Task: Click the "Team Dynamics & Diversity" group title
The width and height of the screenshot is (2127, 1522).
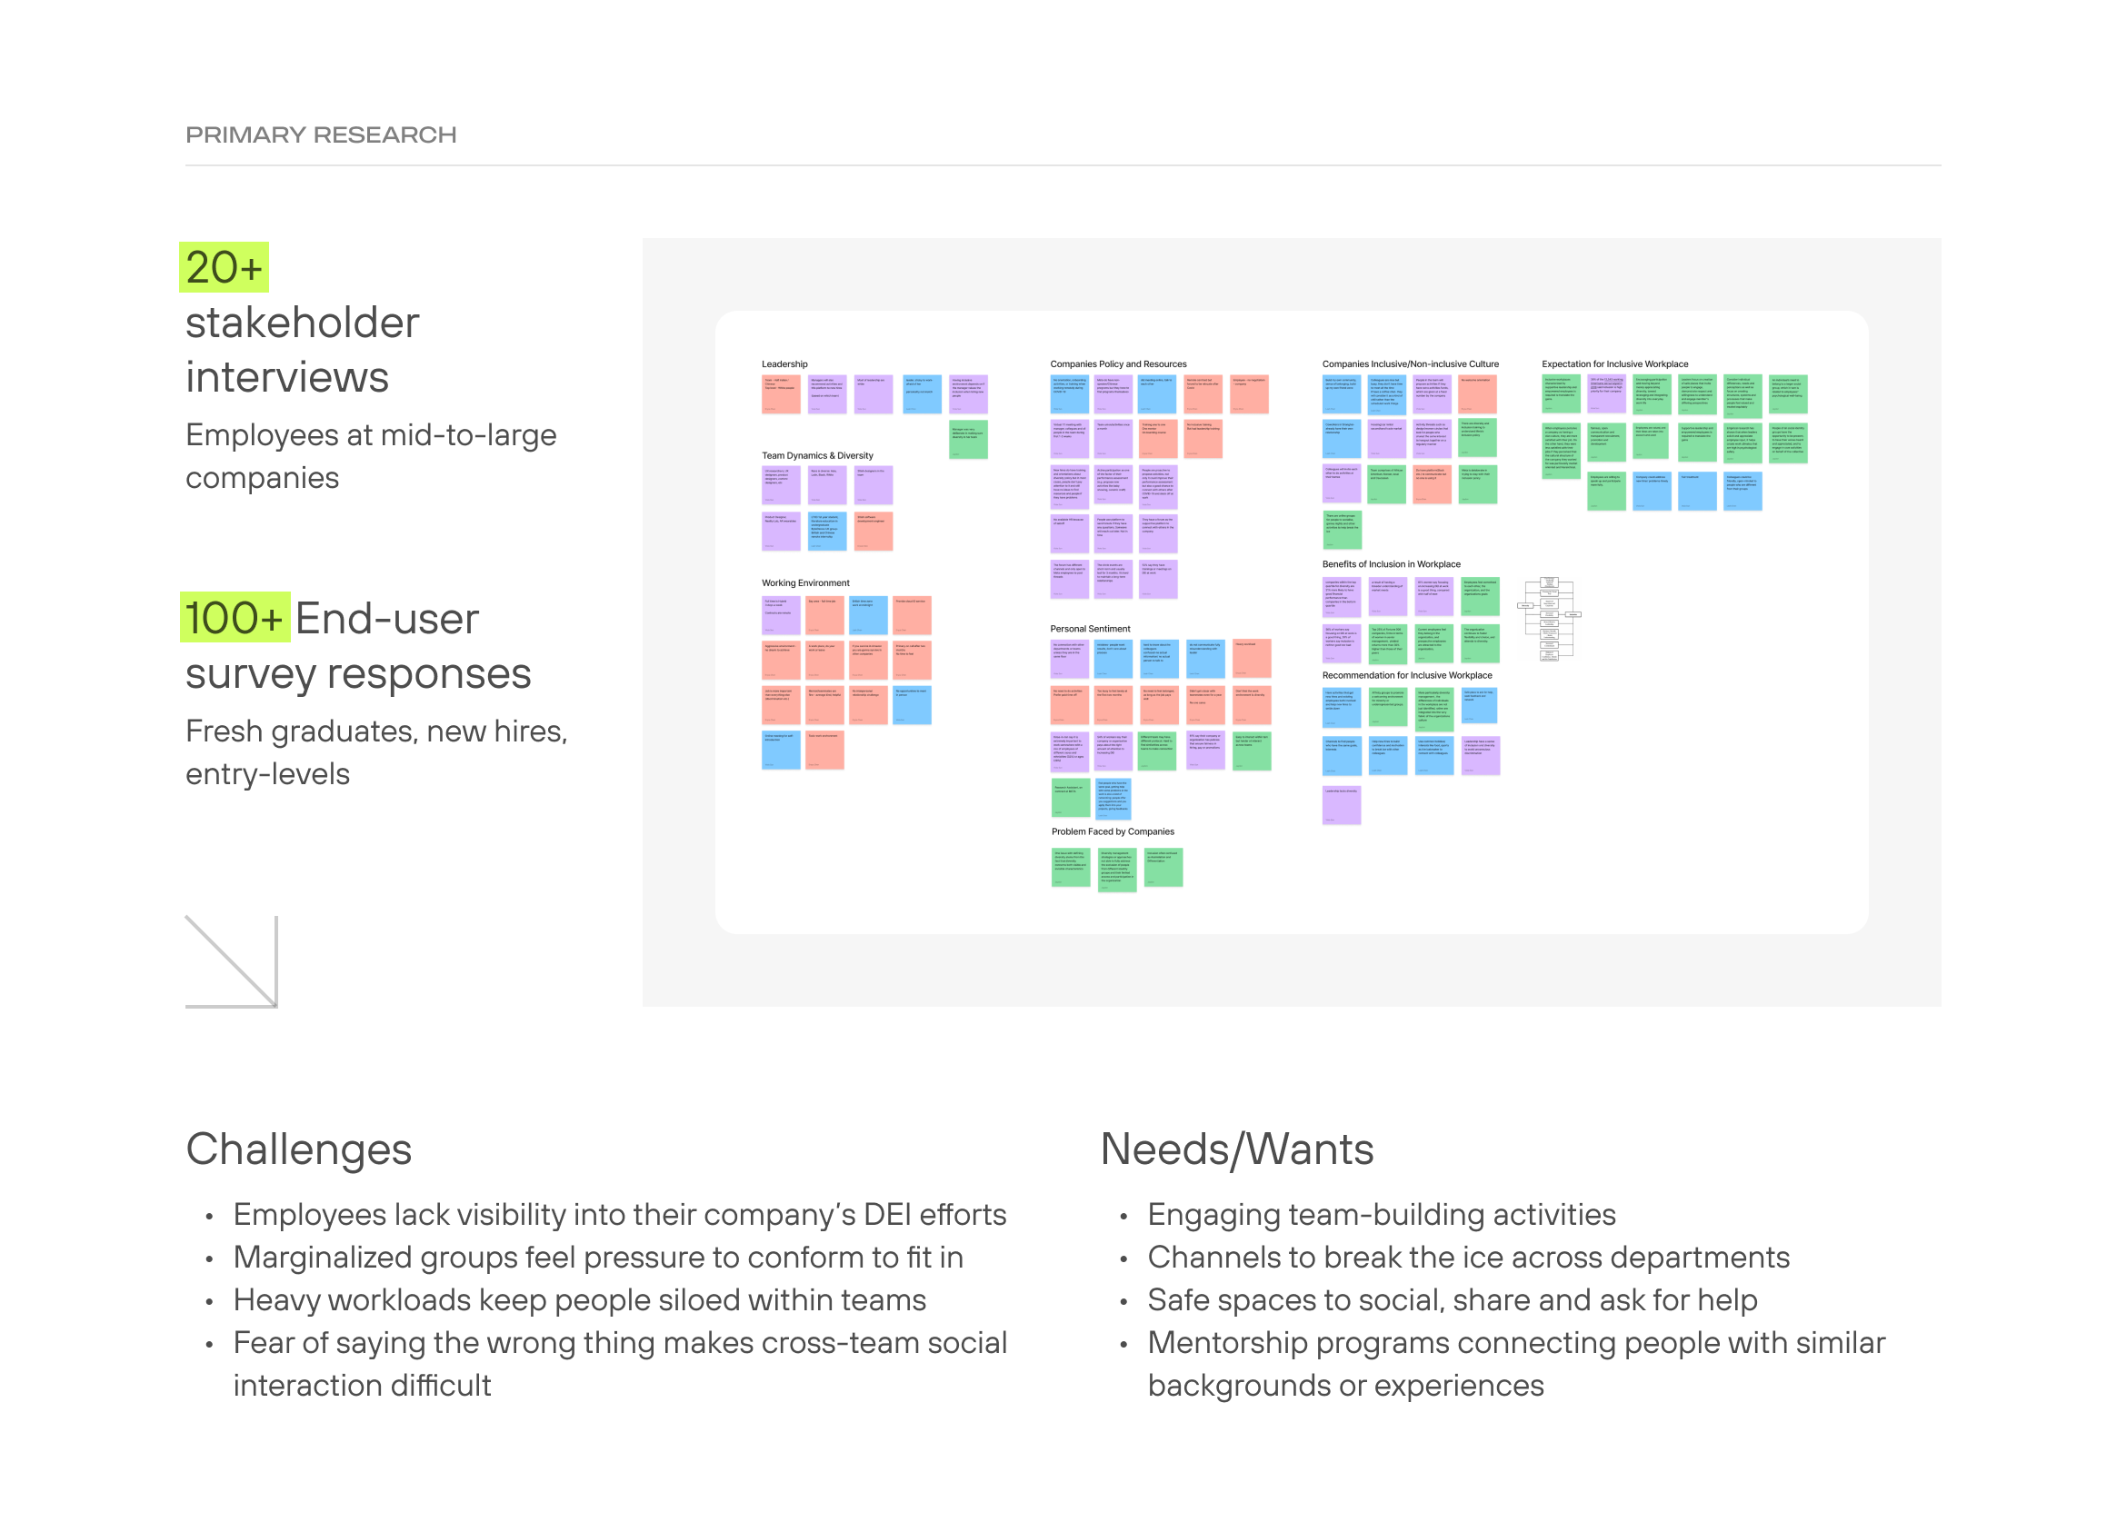Action: pyautogui.click(x=816, y=455)
